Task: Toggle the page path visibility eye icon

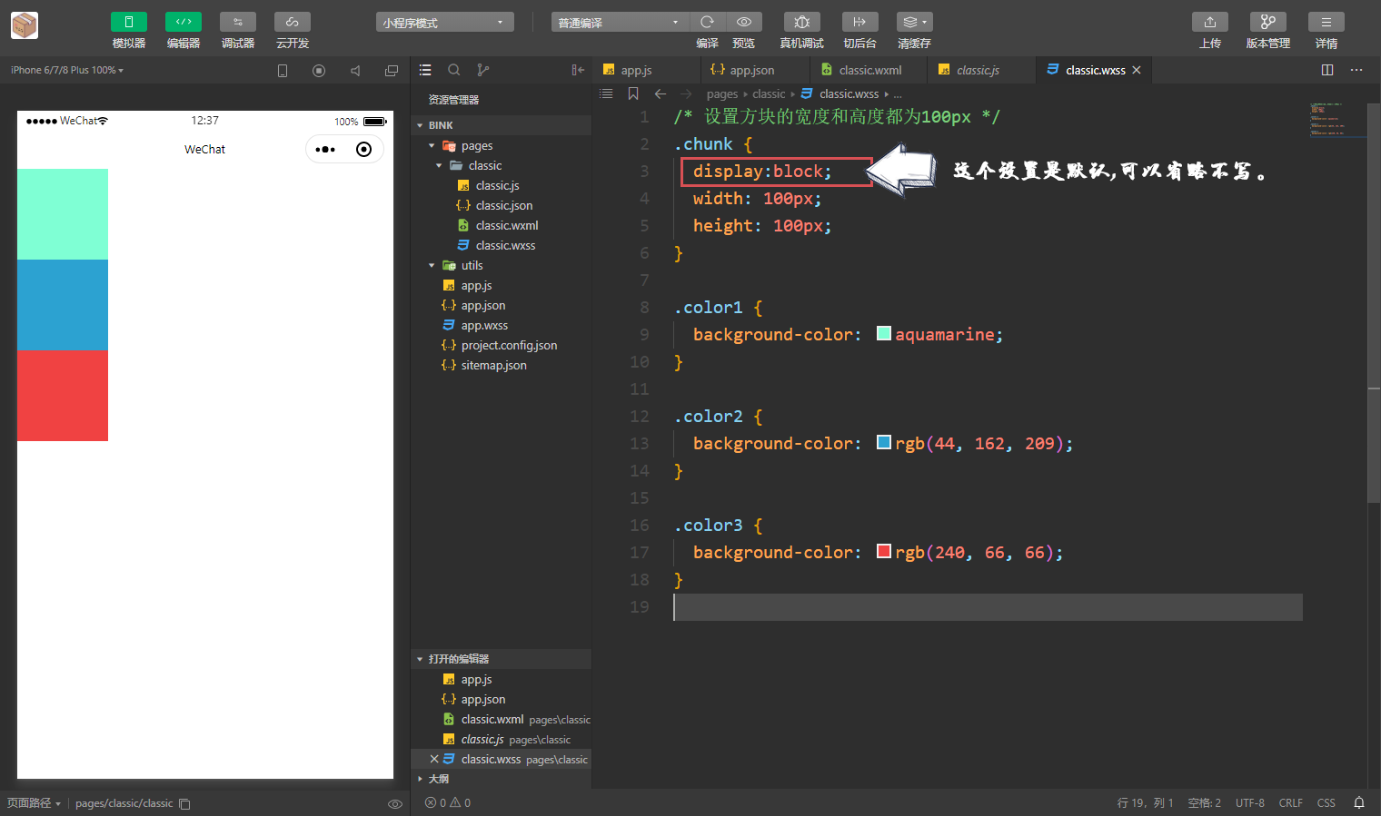Action: point(395,803)
